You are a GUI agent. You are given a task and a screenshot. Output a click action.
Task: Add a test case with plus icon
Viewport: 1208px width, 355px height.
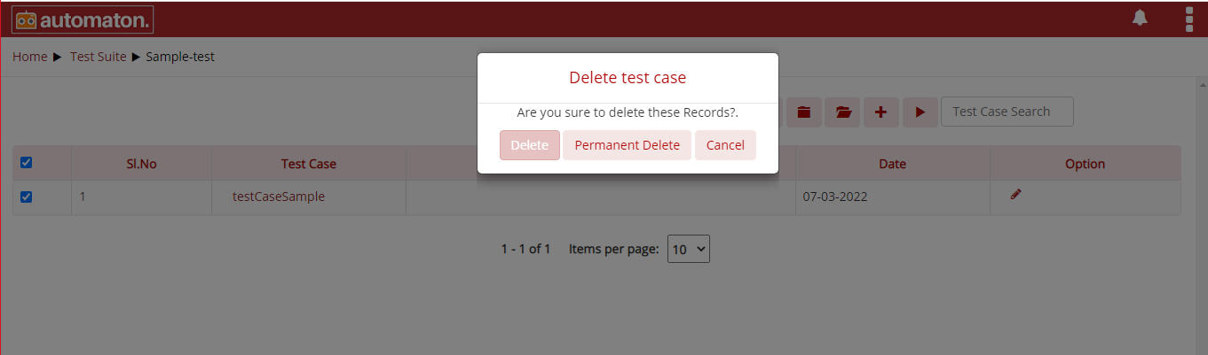[x=880, y=112]
